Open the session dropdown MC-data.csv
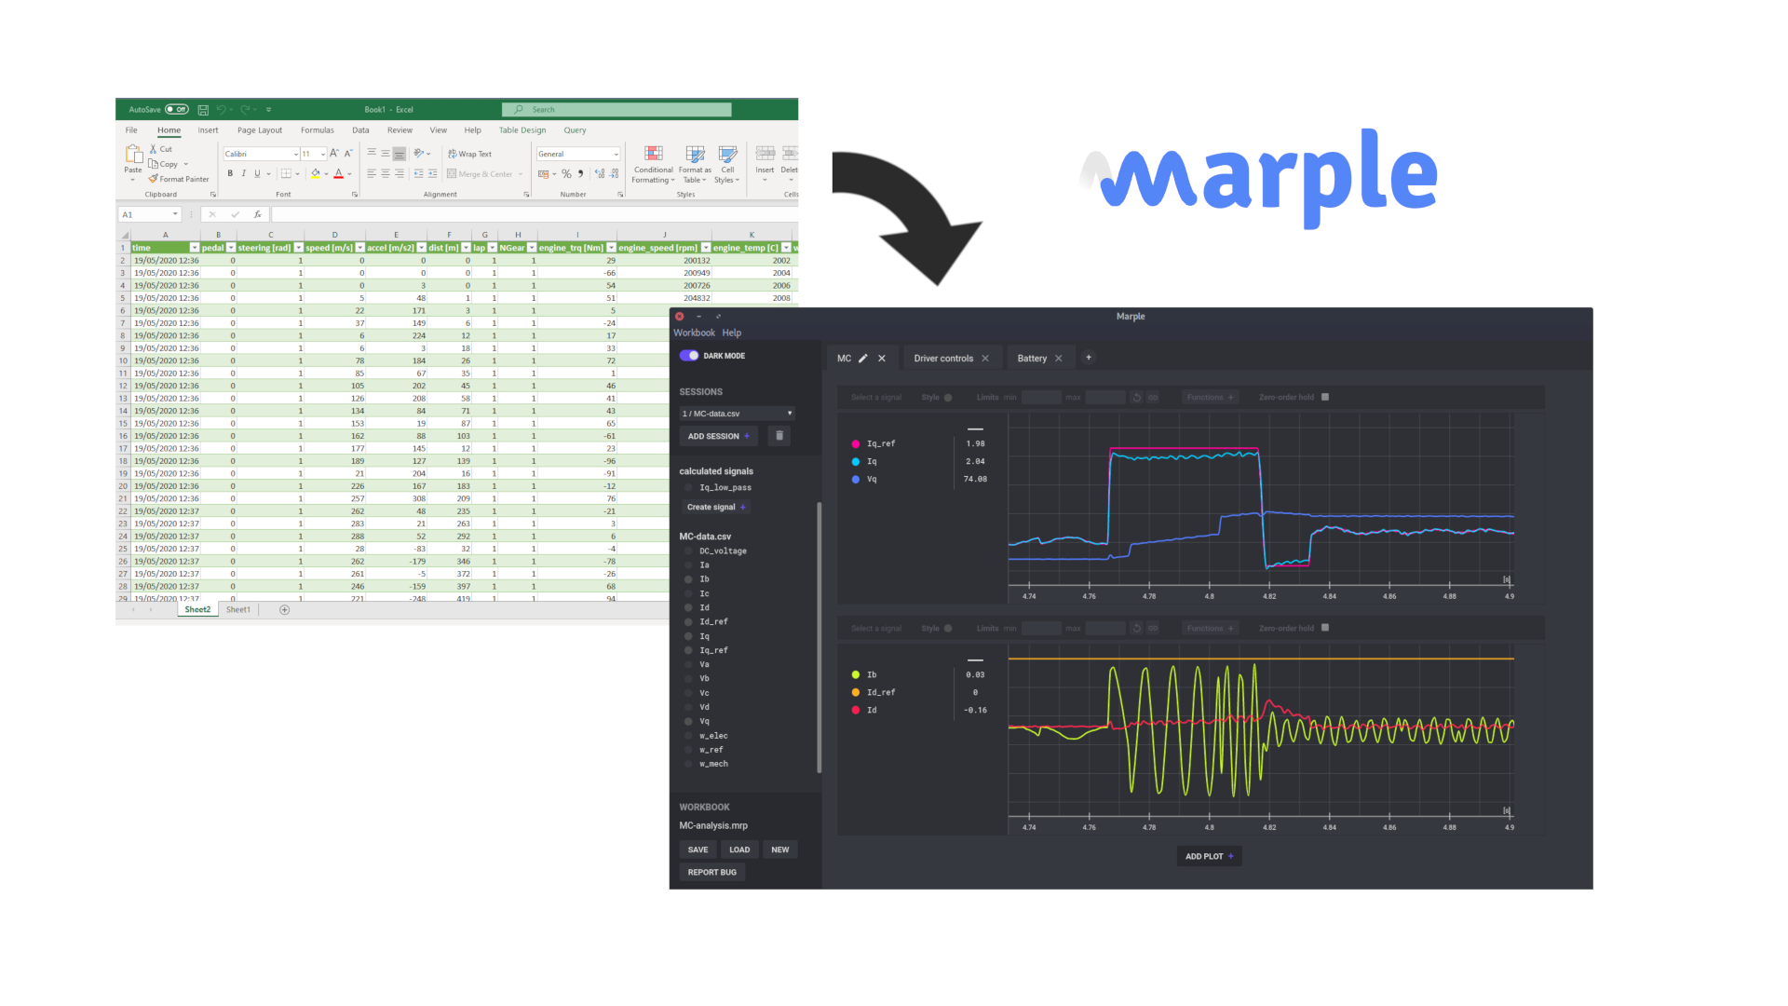The image size is (1788, 1006). point(737,414)
